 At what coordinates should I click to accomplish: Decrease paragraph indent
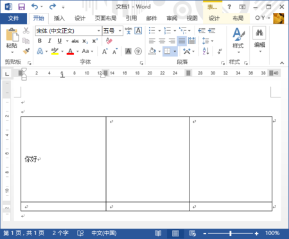coord(202,31)
